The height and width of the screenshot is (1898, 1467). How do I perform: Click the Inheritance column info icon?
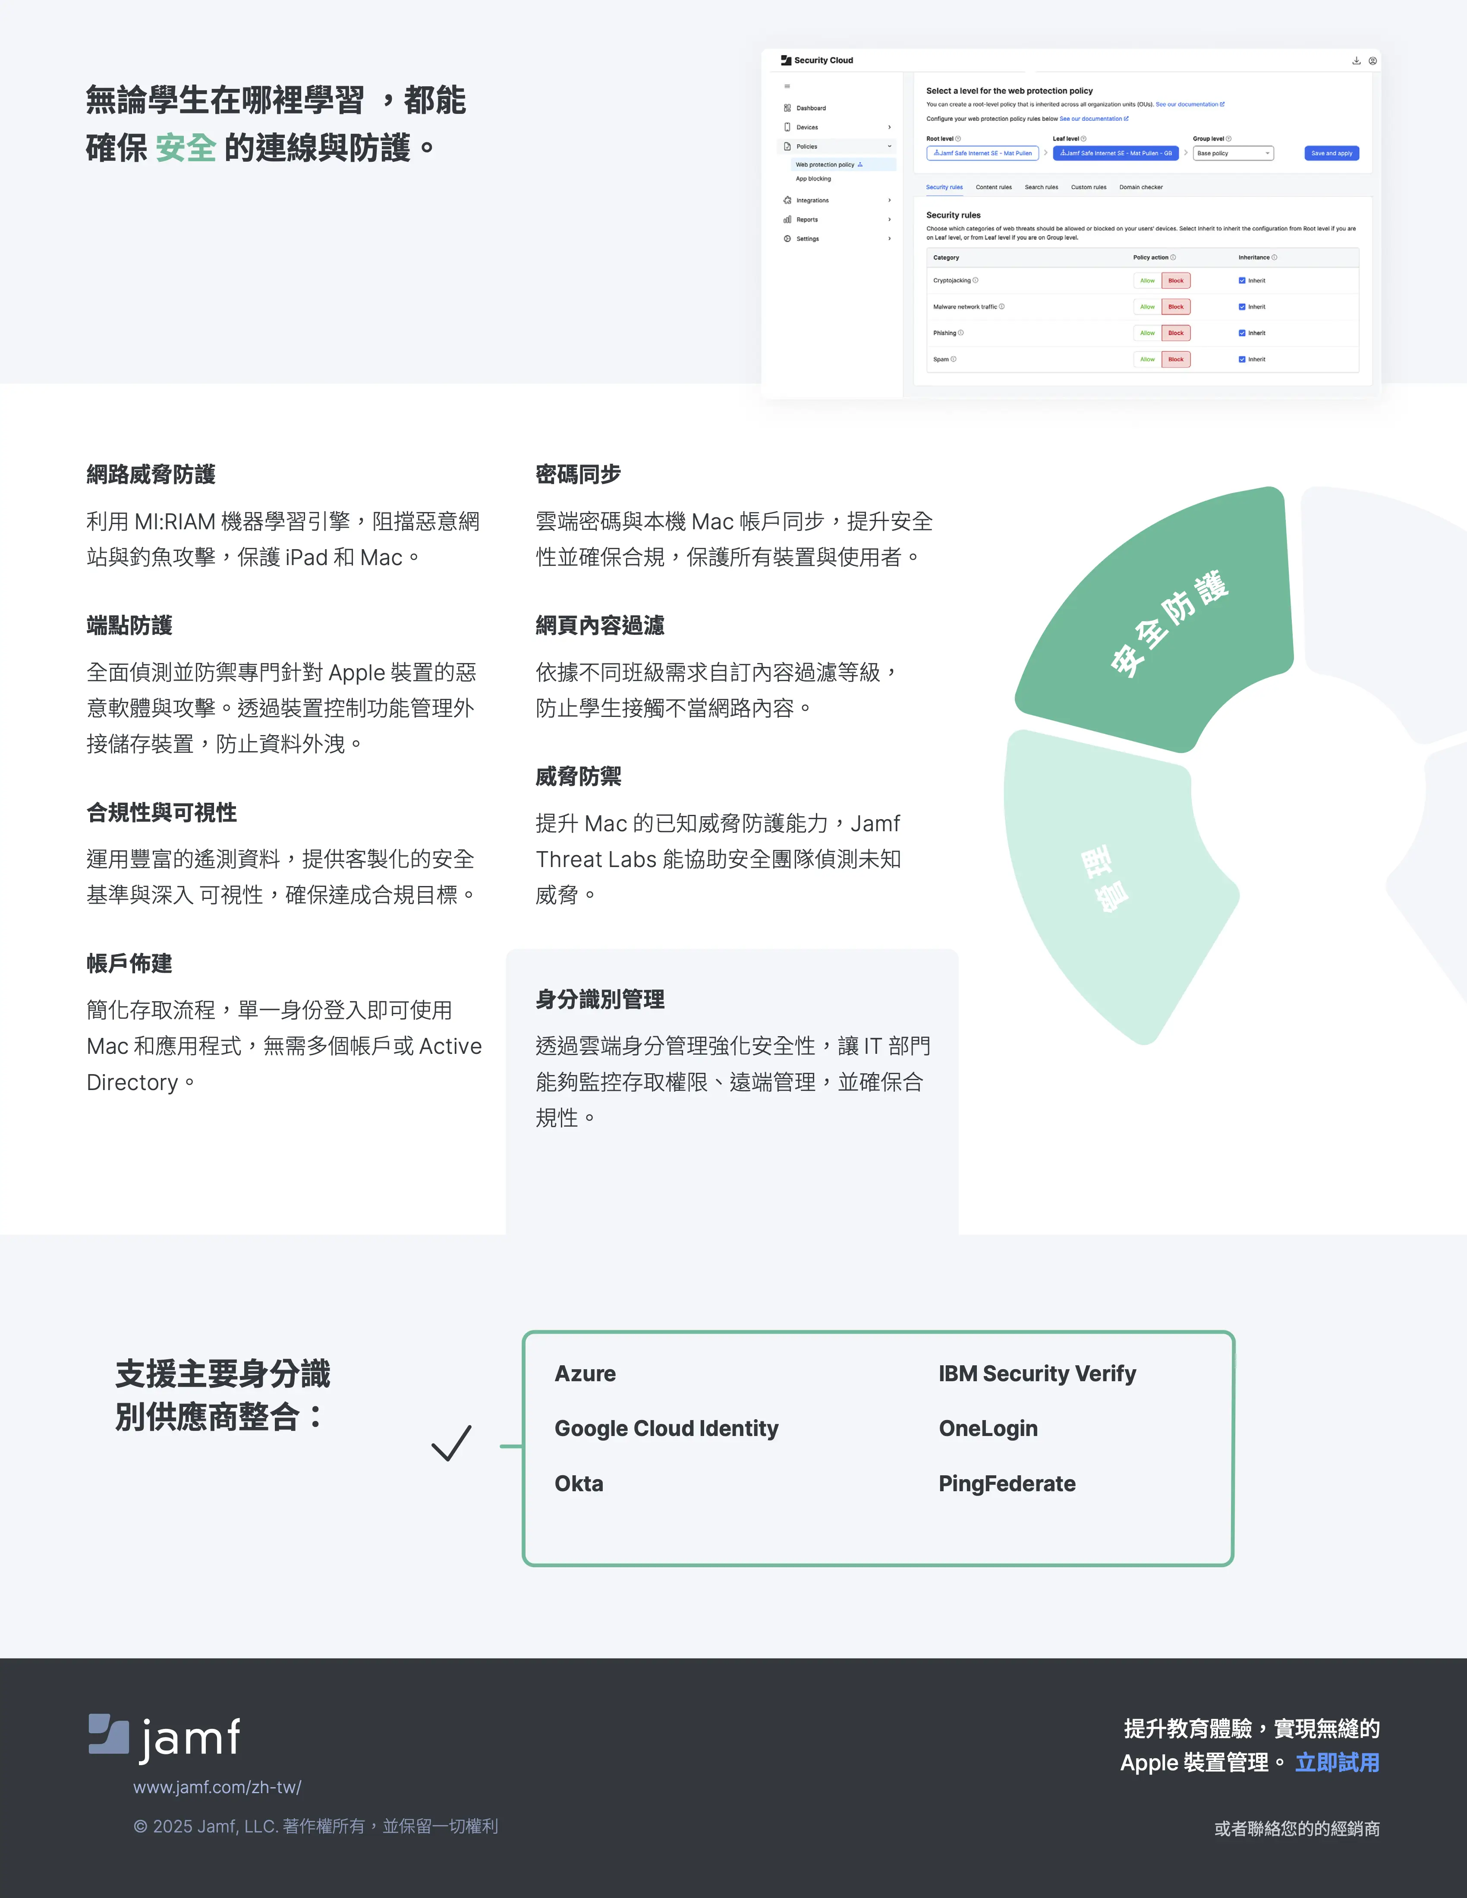pyautogui.click(x=1274, y=257)
